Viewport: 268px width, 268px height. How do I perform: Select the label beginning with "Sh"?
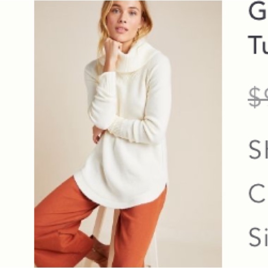pos(258,150)
